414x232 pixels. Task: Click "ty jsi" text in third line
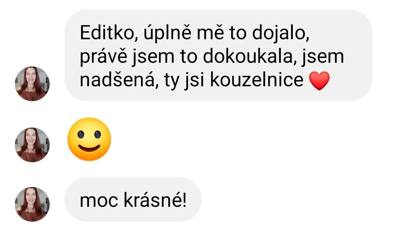(184, 81)
